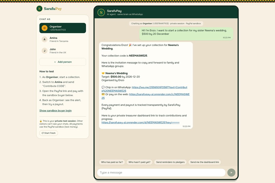
Task: Click the 'Chatting as Organiser' session banner
Action: [x=166, y=24]
